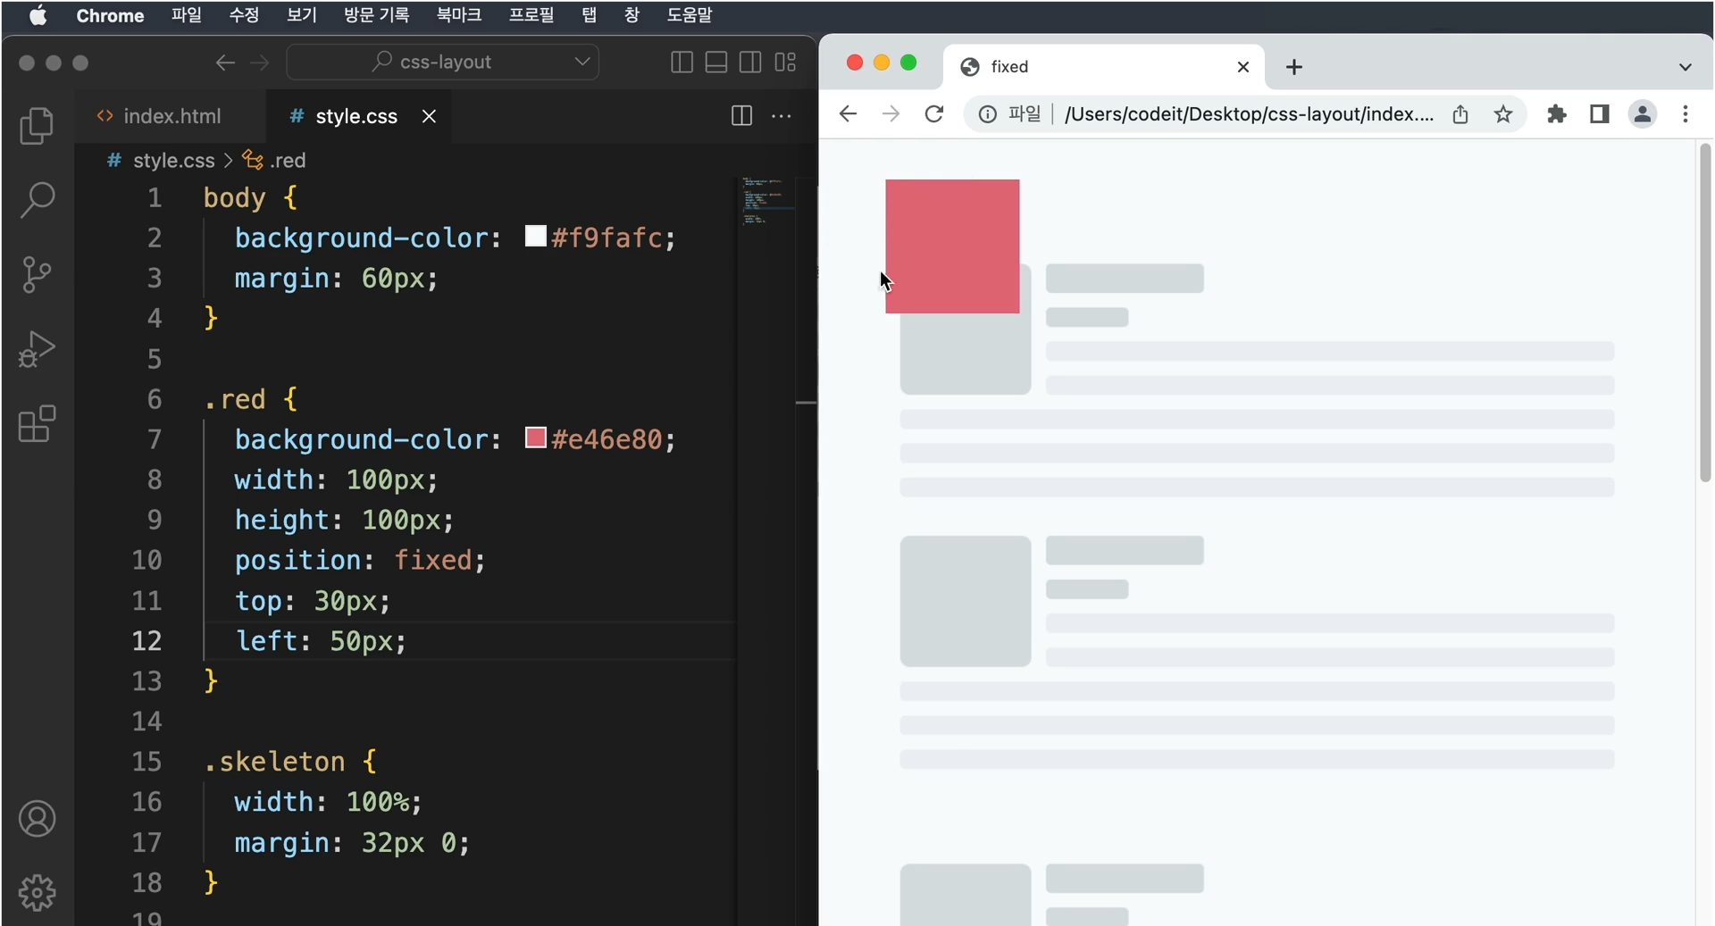Click the css-layout command center search box
Viewport: 1715px width, 926px height.
(443, 63)
